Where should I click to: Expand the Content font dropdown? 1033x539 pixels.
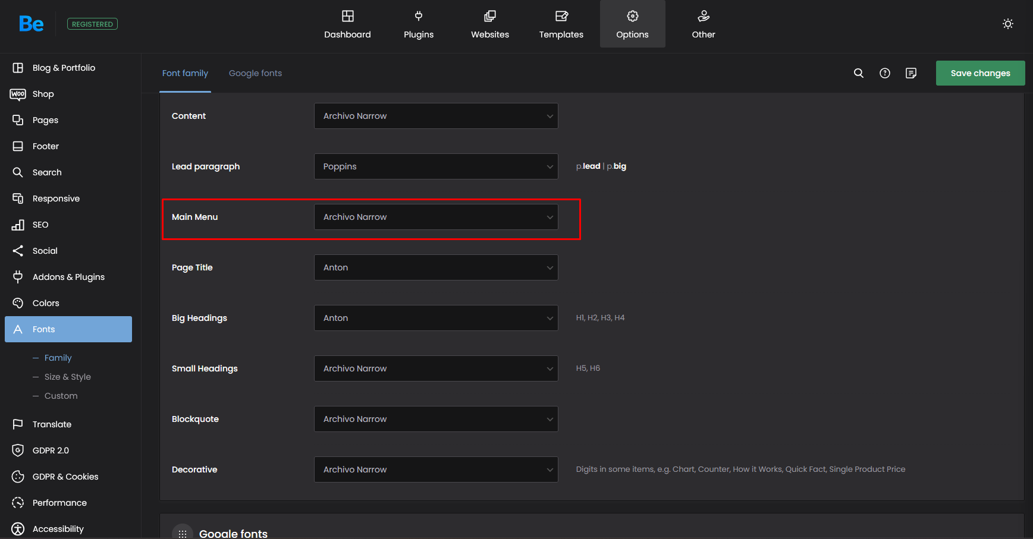(435, 116)
